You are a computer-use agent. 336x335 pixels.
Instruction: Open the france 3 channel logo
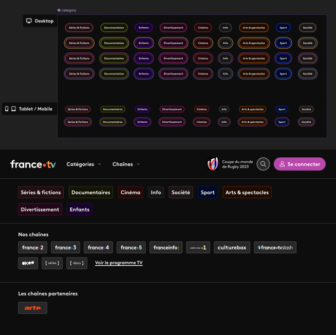pos(65,248)
